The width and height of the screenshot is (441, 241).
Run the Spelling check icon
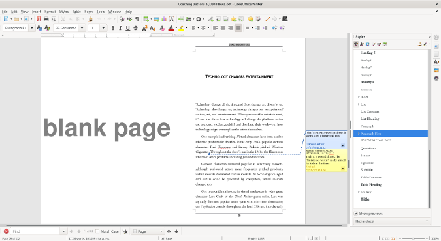(x=129, y=19)
